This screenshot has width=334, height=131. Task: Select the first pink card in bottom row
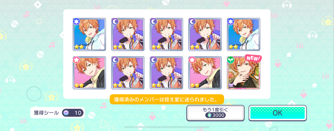click(89, 72)
